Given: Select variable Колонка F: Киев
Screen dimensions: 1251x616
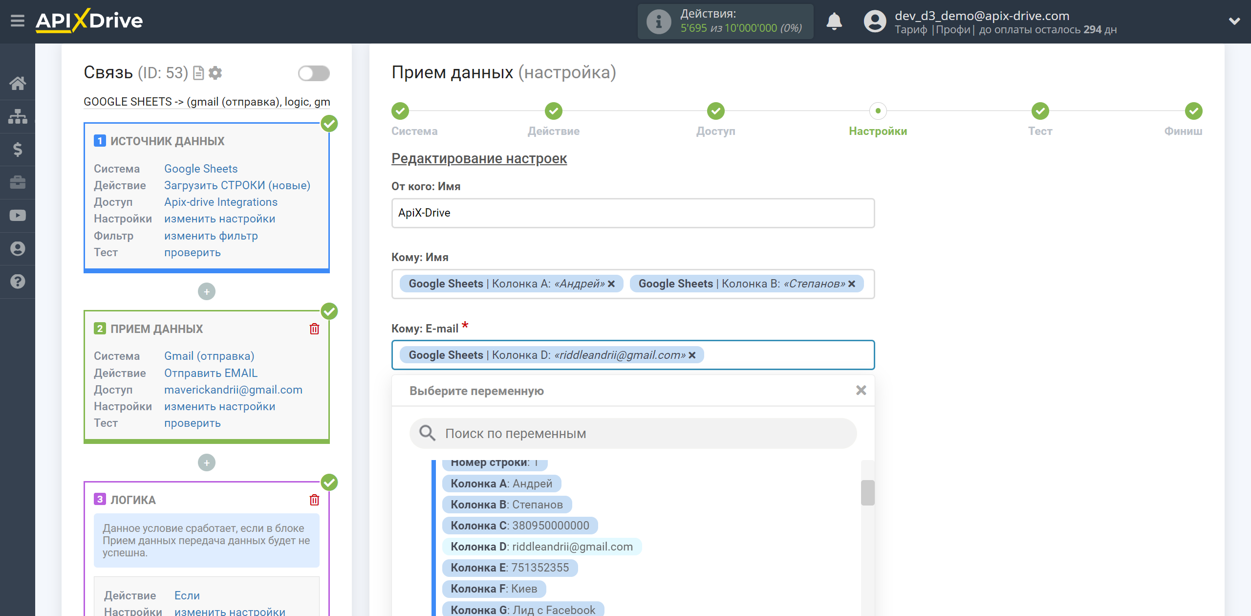Looking at the screenshot, I should (x=494, y=589).
